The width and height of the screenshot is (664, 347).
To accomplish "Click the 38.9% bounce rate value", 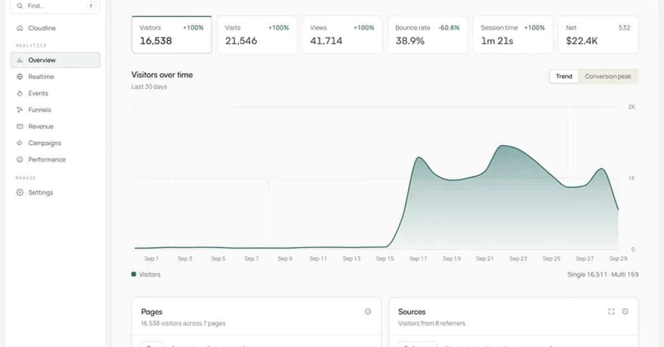I will pos(410,41).
